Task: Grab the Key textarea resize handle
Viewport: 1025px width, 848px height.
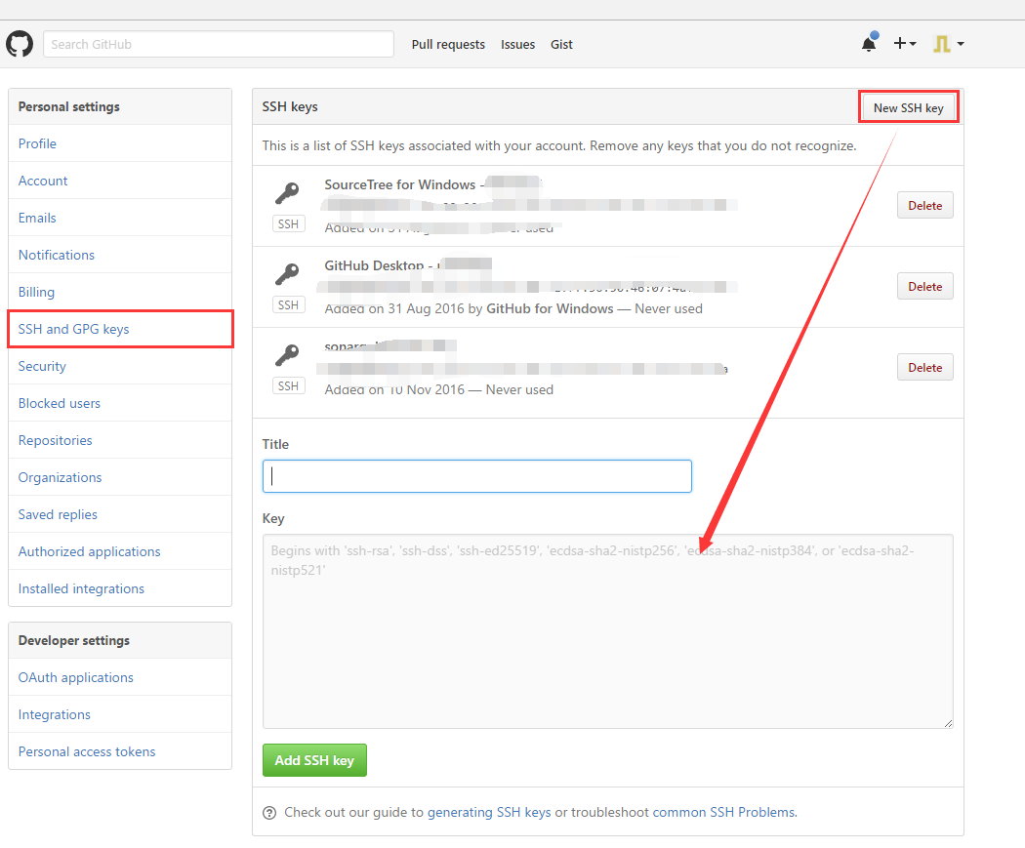Action: pos(948,722)
